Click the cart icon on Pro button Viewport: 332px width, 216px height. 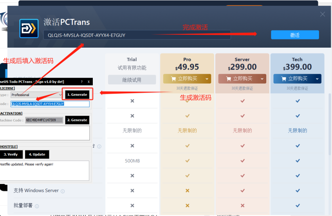(x=173, y=79)
